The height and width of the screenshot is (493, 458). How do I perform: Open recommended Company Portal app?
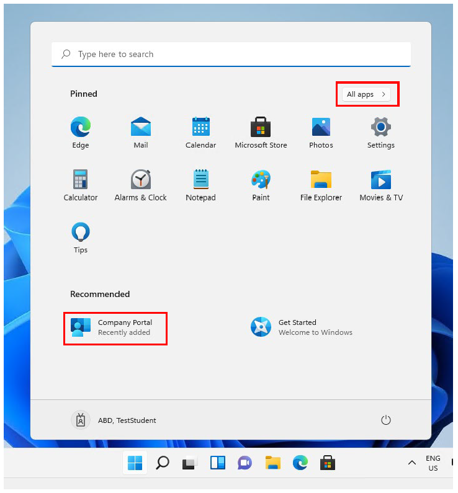coord(115,327)
